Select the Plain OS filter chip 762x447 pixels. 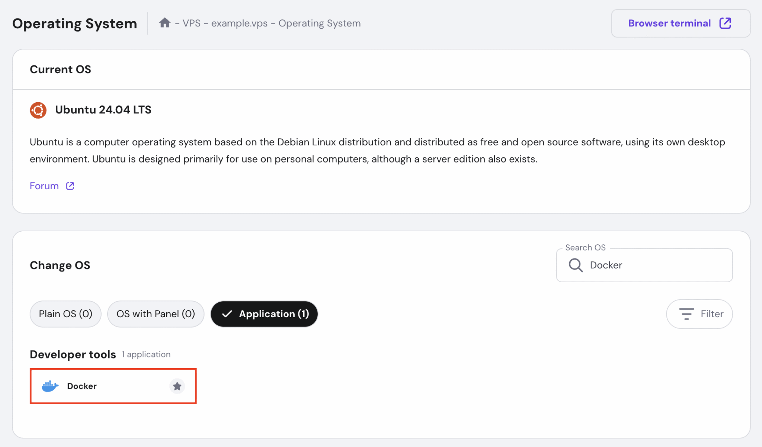[65, 314]
